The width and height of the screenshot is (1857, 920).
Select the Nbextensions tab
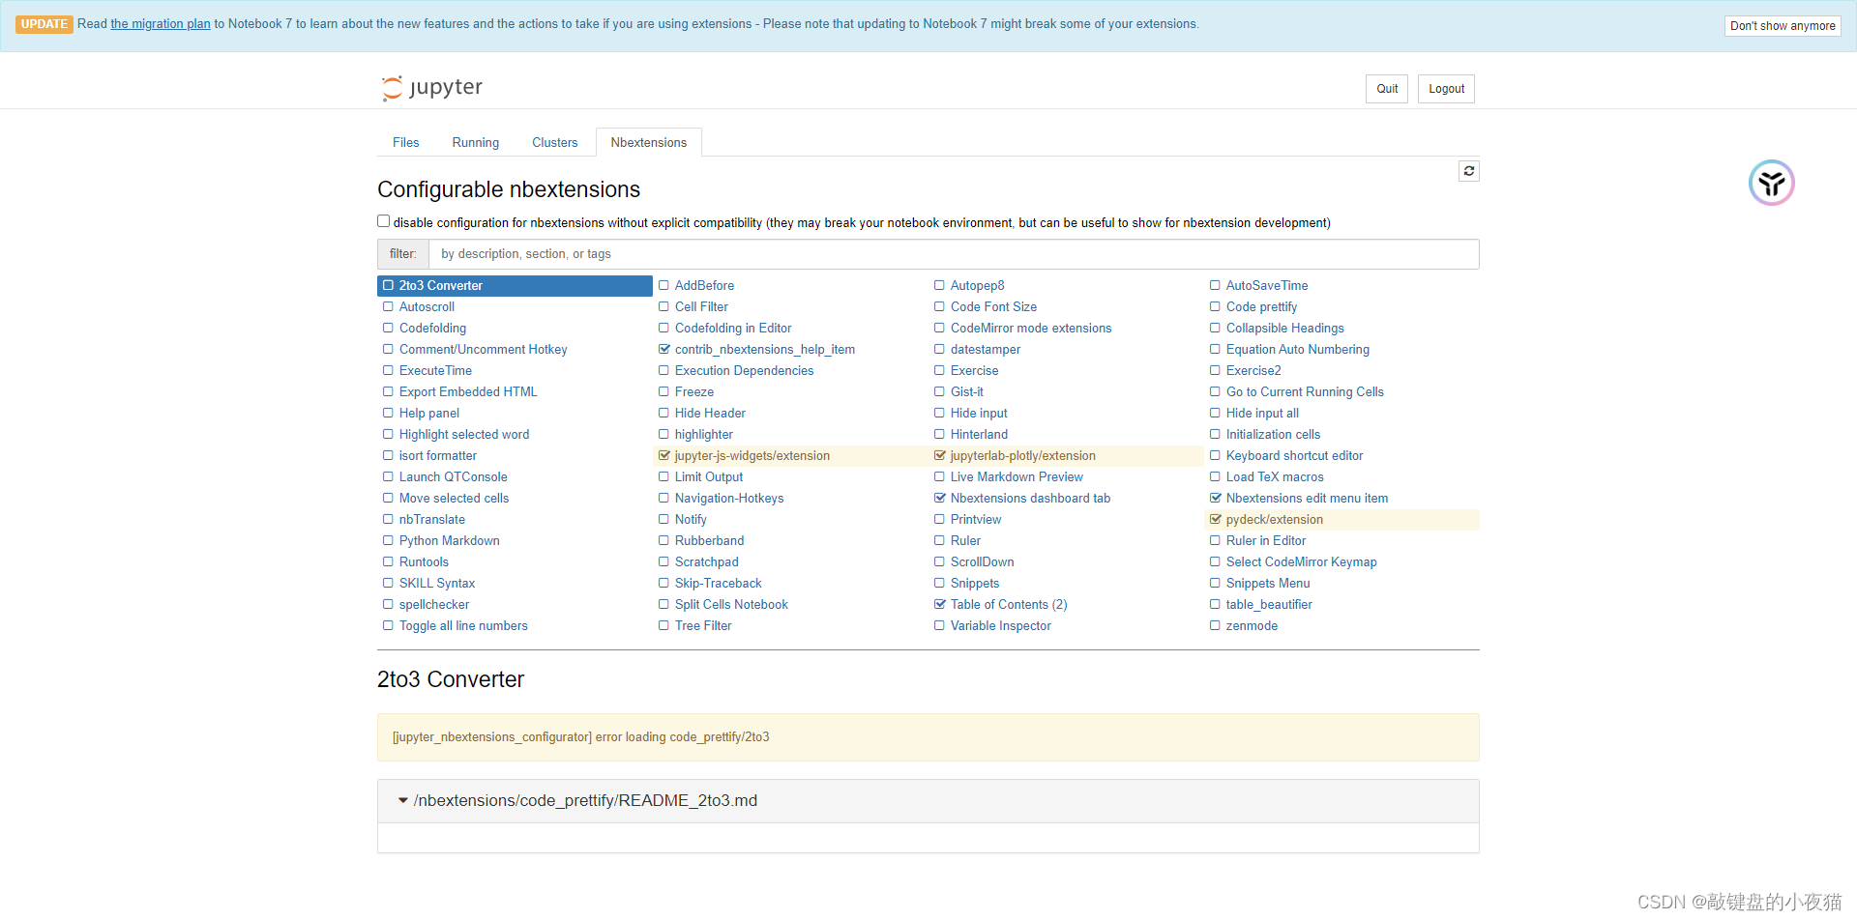(649, 142)
